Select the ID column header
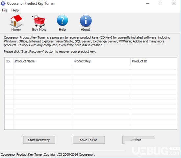The width and height of the screenshot is (181, 158). 9,61
